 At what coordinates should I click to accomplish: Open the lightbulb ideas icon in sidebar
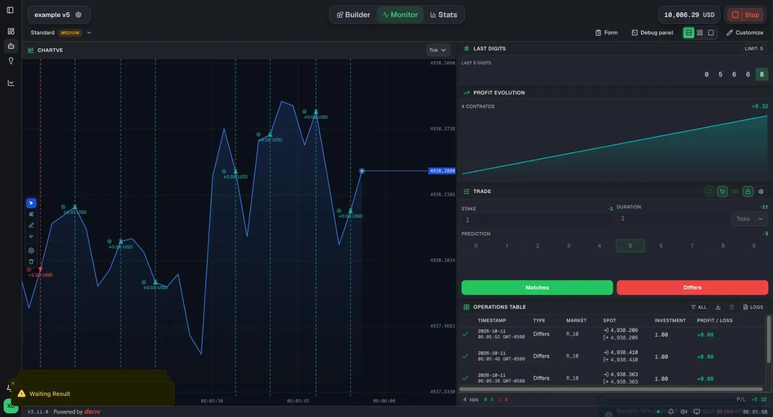click(x=11, y=61)
